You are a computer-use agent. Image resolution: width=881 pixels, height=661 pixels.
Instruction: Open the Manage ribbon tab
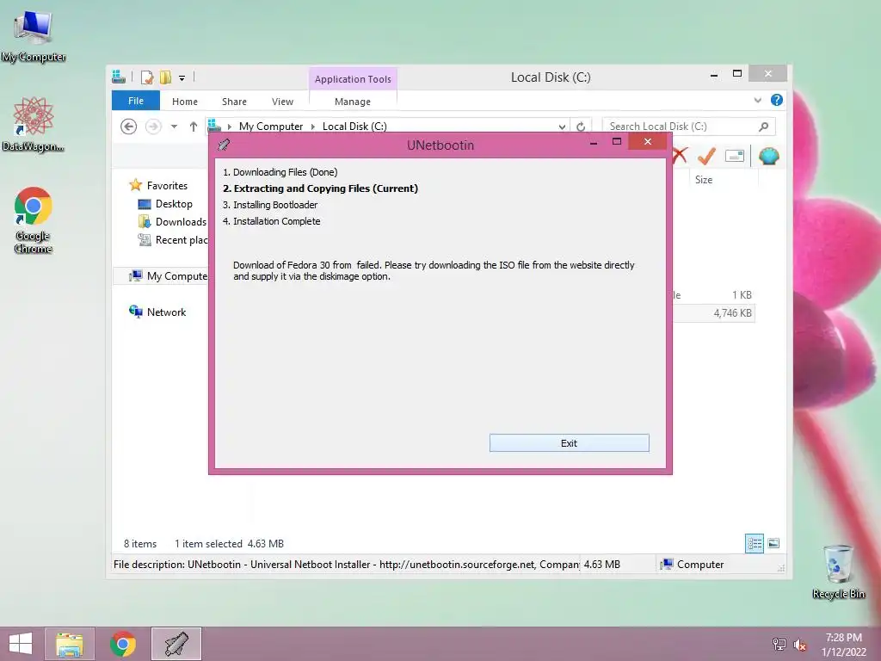(x=352, y=102)
